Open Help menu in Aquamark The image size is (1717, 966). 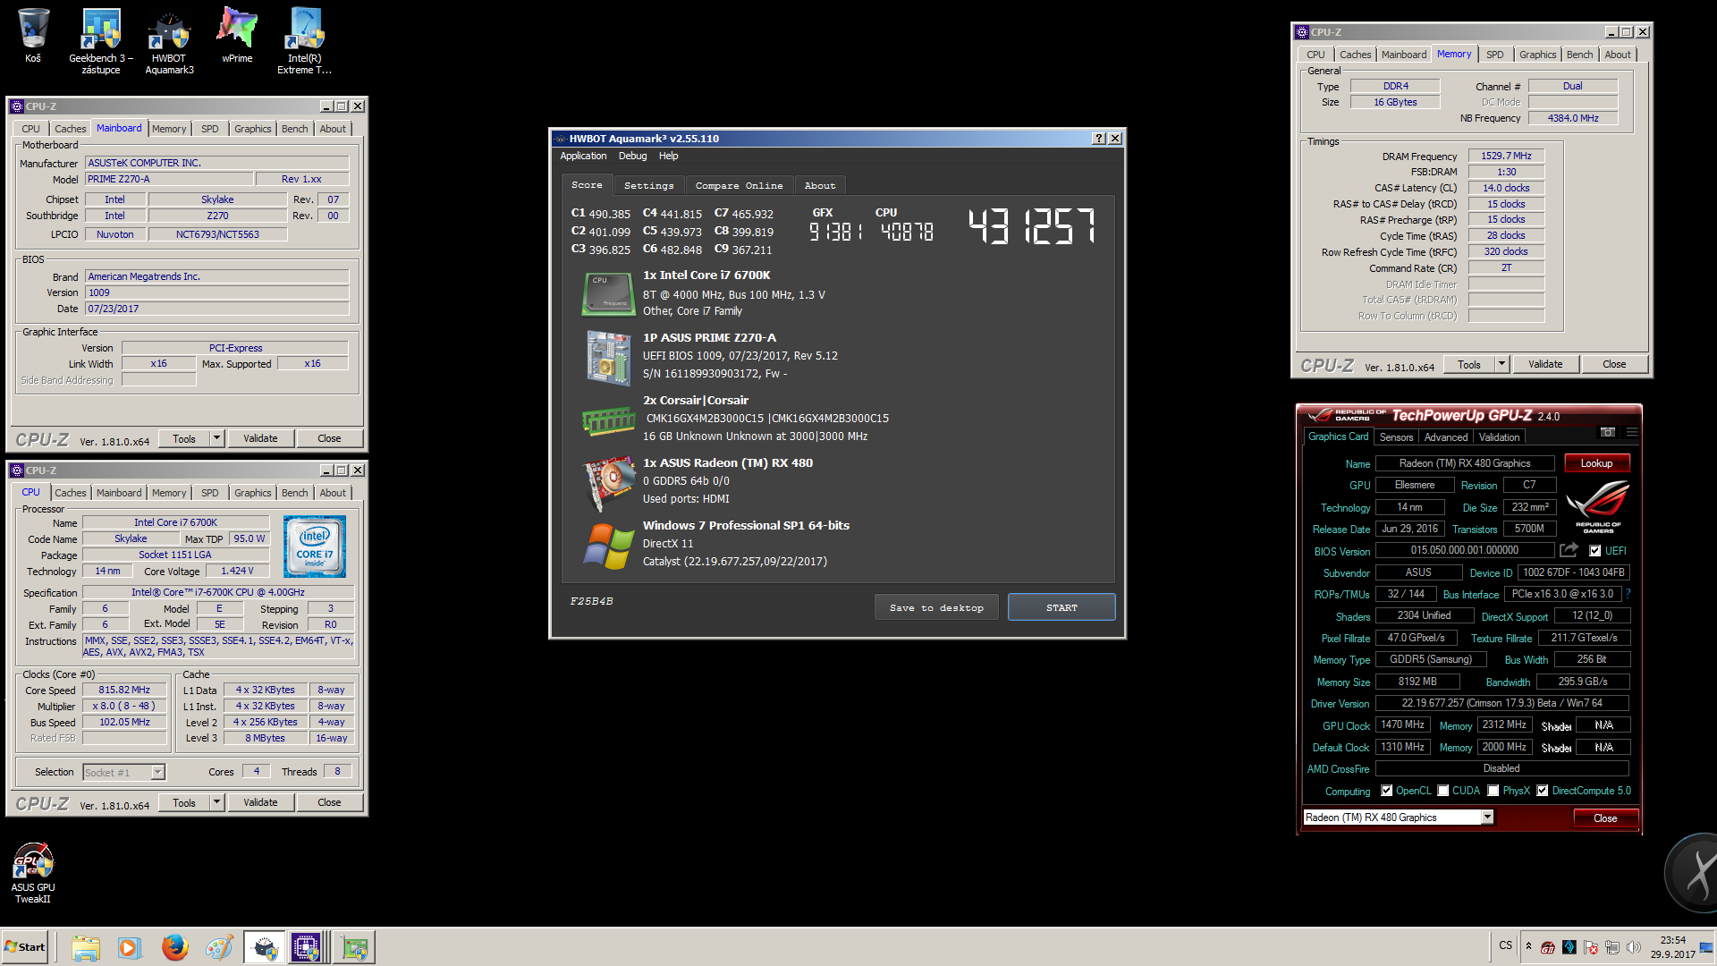click(669, 156)
